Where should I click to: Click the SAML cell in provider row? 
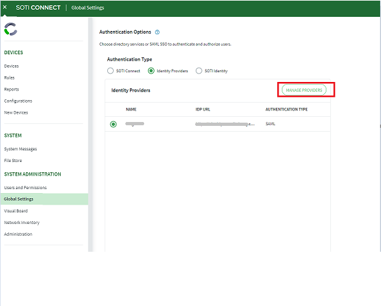click(x=270, y=124)
